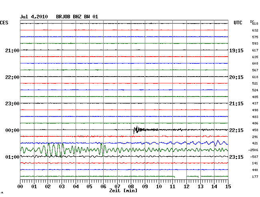Select the 'CES' time zone header
260x197 pixels.
tap(4, 23)
